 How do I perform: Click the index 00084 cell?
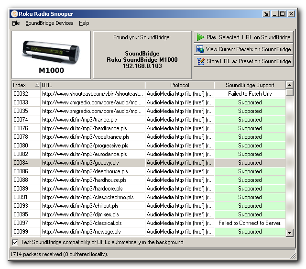26,163
